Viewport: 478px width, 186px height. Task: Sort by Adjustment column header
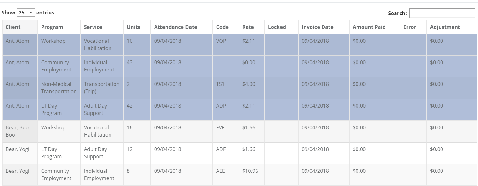pos(445,27)
